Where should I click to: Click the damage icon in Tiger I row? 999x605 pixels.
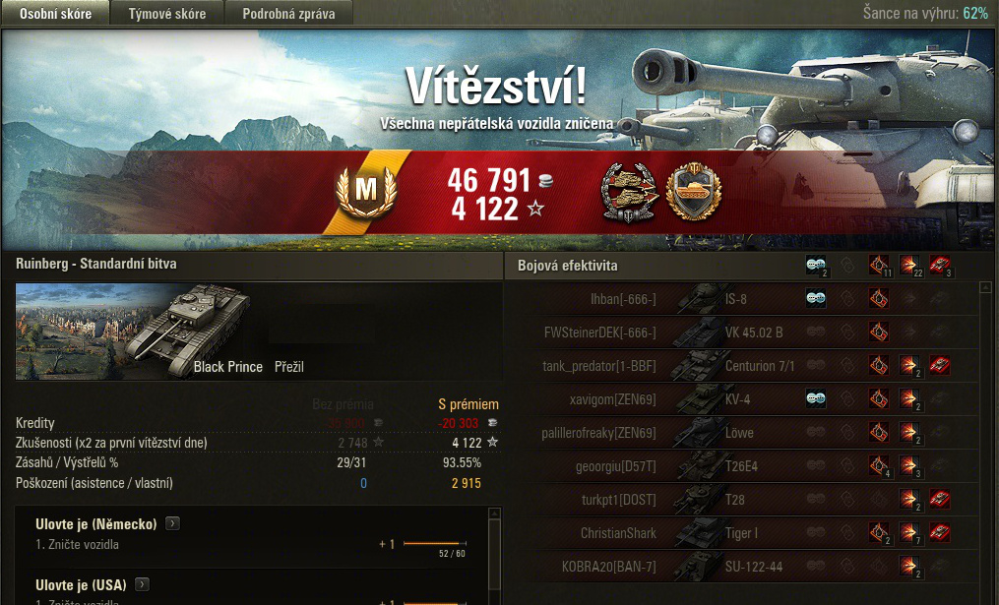(x=909, y=532)
